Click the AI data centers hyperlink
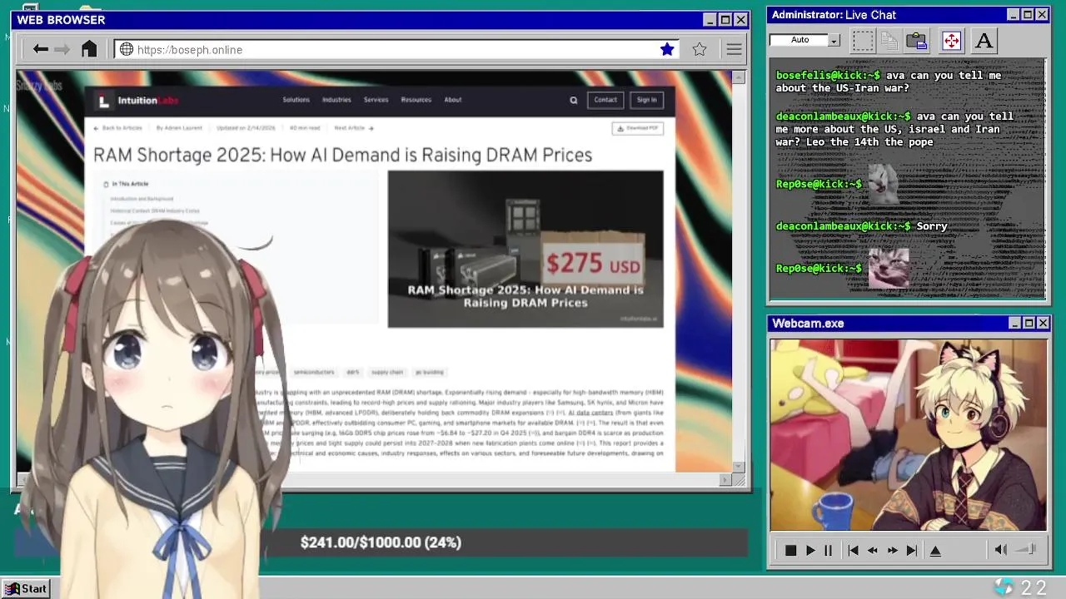This screenshot has height=599, width=1066. (590, 413)
